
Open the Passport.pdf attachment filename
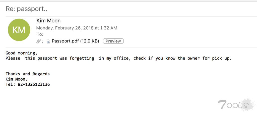pyautogui.click(x=65, y=41)
